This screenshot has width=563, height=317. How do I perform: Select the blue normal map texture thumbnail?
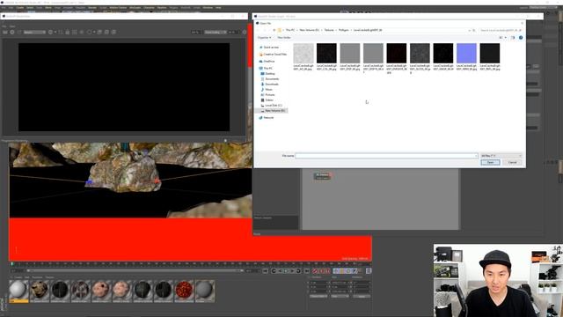click(x=466, y=53)
